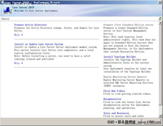Image resolution: width=163 pixels, height=126 pixels.
Task: Close the Deployment Wizard window
Action: (160, 2)
